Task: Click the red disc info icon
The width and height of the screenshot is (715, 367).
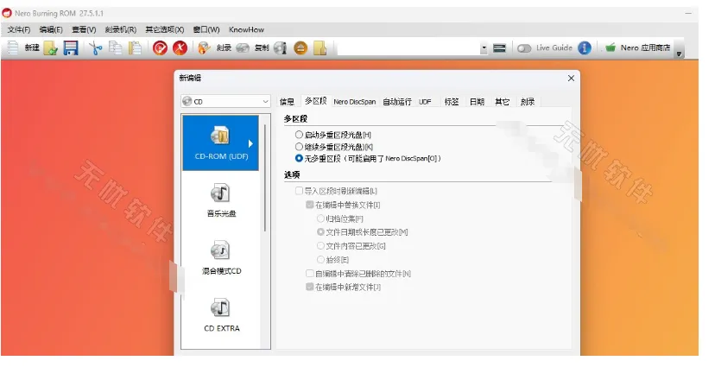Action: pyautogui.click(x=160, y=47)
